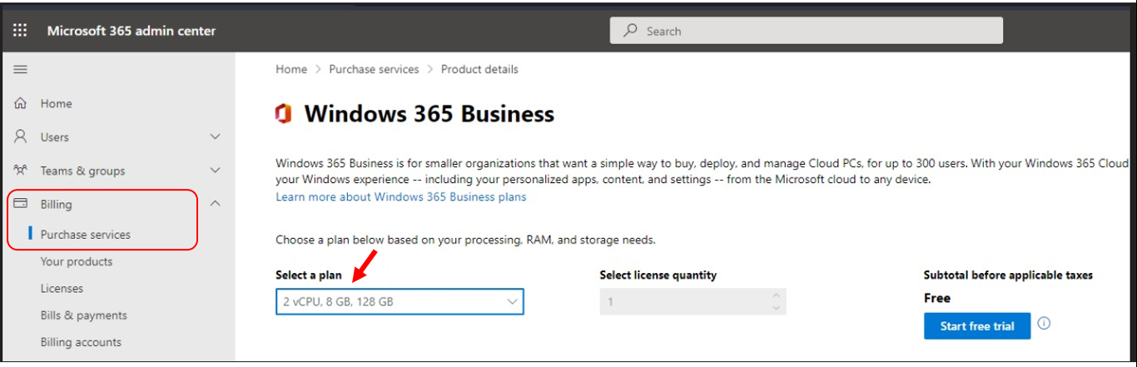Click the Choose a plan below instruction text
The image size is (1137, 367).
[465, 241]
